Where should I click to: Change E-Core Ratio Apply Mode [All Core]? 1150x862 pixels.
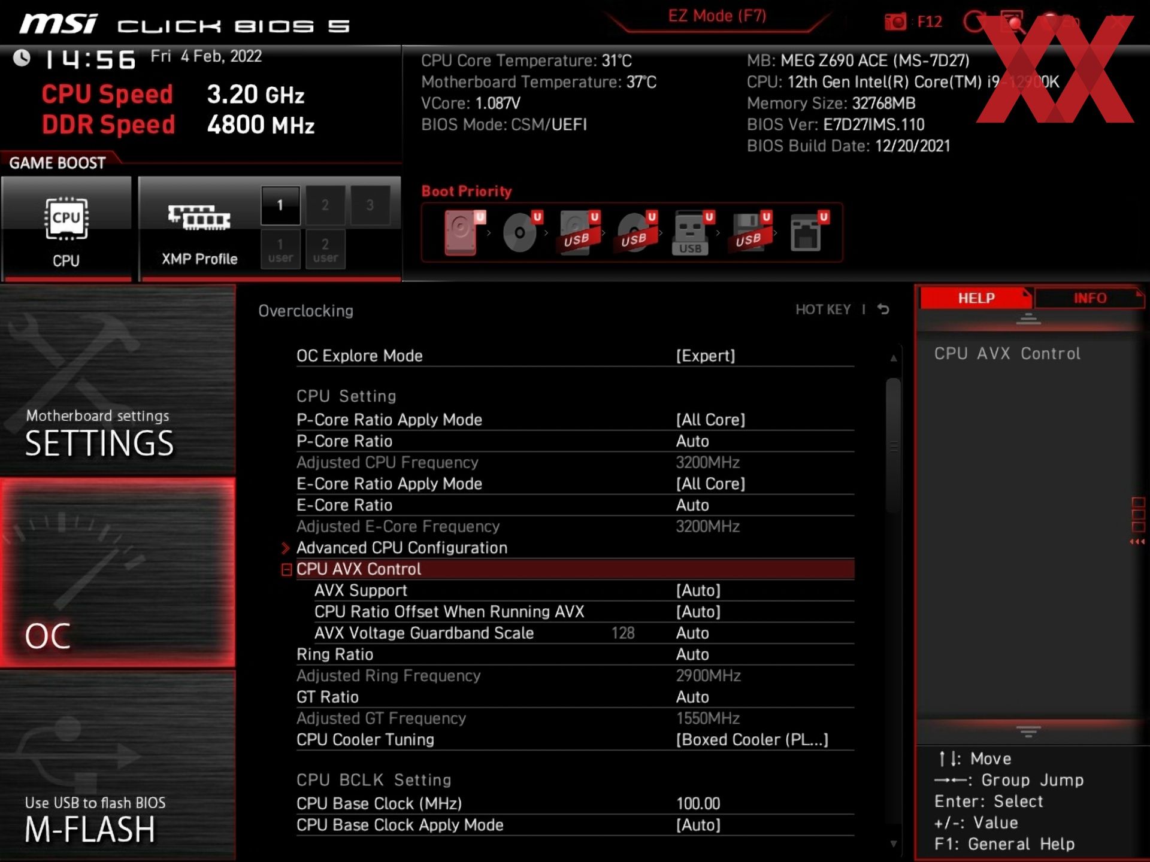coord(575,484)
